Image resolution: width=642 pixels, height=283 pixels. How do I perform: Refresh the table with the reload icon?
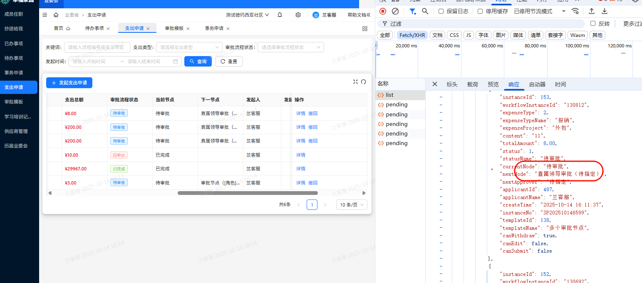point(363,82)
